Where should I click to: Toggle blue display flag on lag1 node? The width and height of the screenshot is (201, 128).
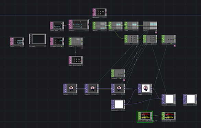135,30
